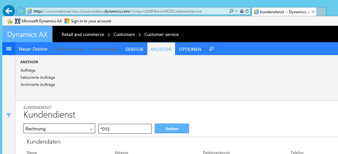The image size is (338, 154).
Task: Open the filter pane funnel icon
Action: [x=9, y=115]
